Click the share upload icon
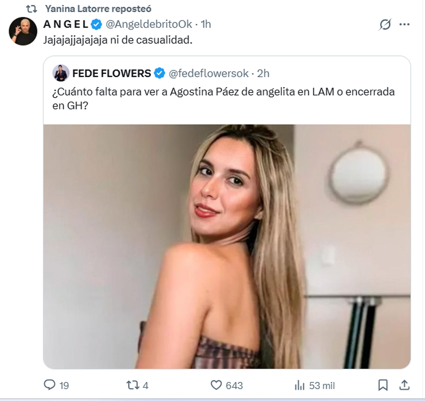Image resolution: width=425 pixels, height=401 pixels. (404, 385)
